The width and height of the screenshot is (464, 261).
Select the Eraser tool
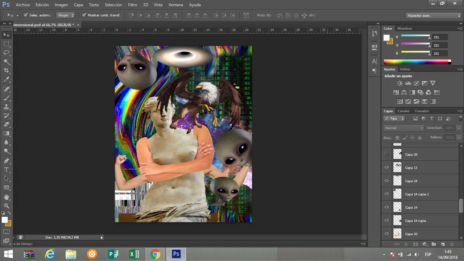7,125
